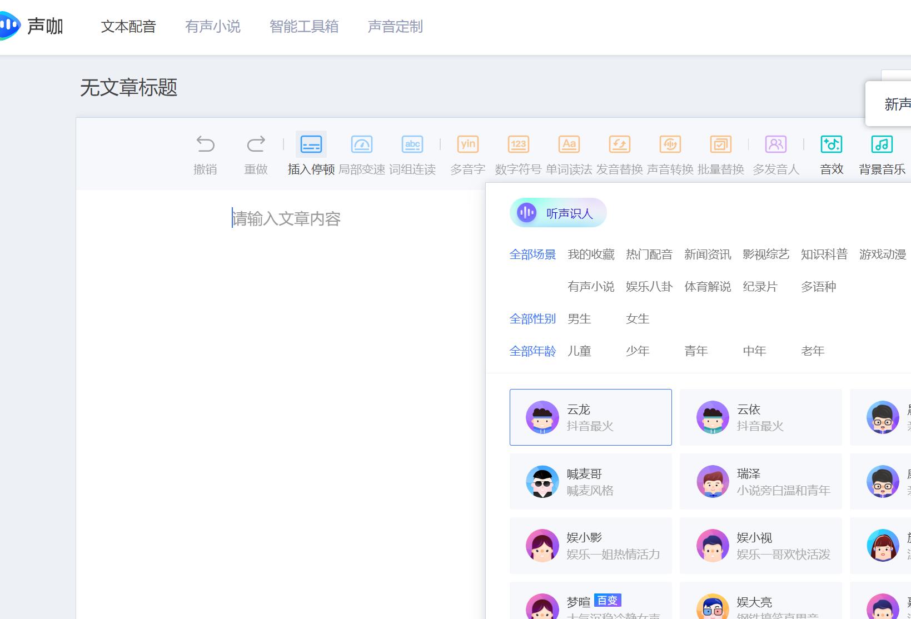Open the 音效 sound effects panel

point(832,153)
